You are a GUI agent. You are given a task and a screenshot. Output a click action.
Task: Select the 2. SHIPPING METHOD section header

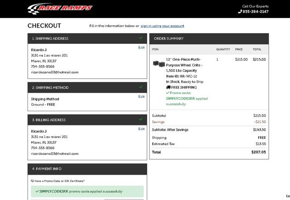87,87
